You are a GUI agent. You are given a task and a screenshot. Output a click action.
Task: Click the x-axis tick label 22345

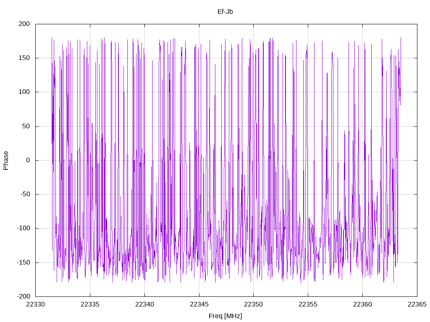pyautogui.click(x=199, y=304)
